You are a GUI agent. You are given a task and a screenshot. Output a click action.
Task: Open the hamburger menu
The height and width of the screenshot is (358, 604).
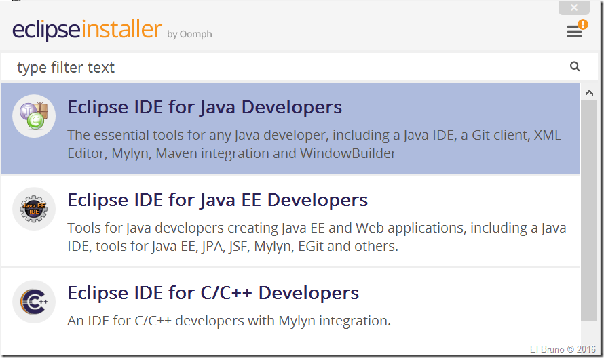click(x=574, y=32)
